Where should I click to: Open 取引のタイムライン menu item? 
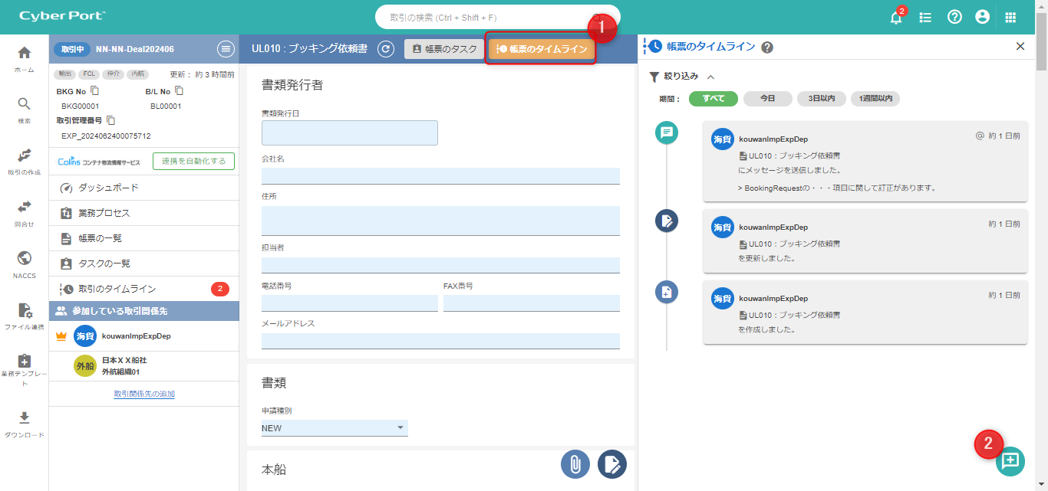pyautogui.click(x=117, y=289)
